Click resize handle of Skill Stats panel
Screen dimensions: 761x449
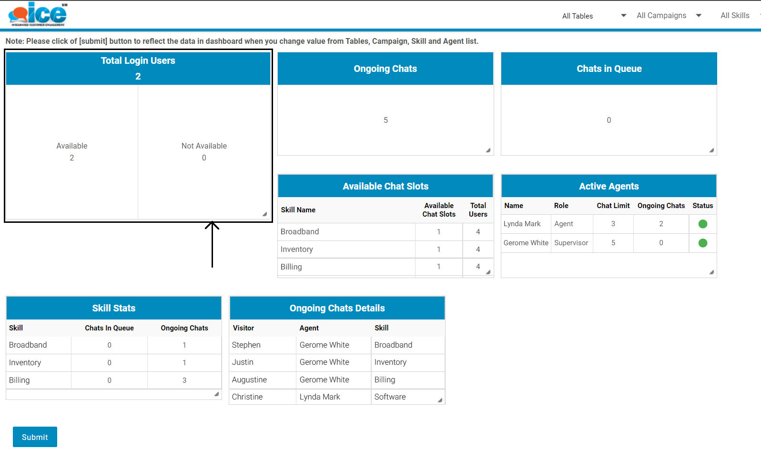pos(216,394)
